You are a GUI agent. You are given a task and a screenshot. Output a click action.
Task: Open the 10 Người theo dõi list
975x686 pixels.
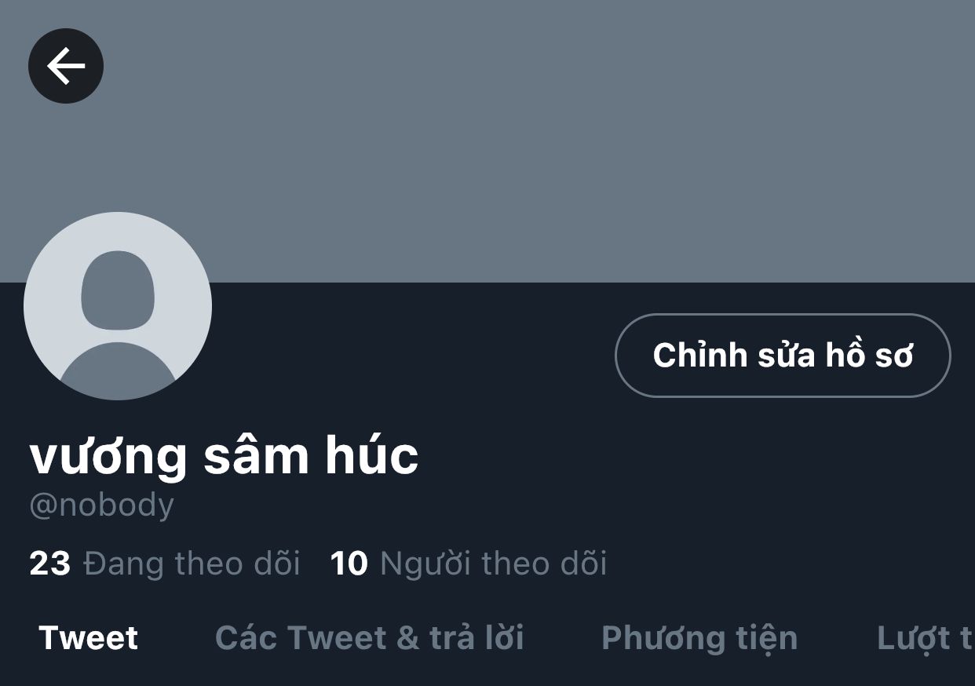469,564
